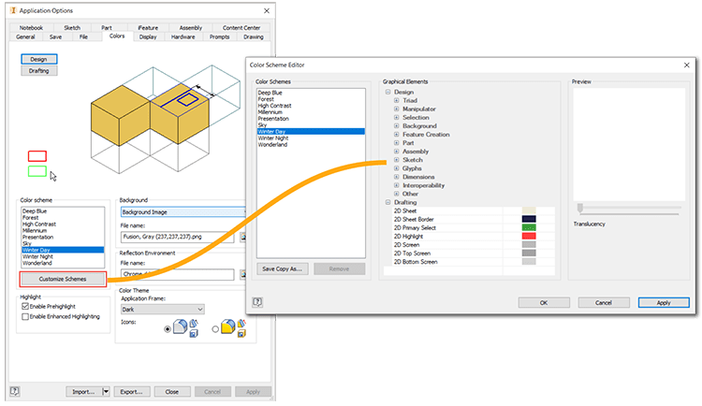The width and height of the screenshot is (702, 406).
Task: Click the Export button
Action: click(x=132, y=392)
